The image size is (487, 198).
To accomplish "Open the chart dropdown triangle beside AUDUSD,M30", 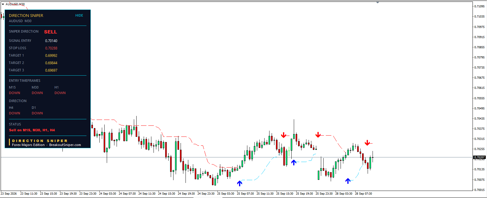I will (x=3, y=4).
